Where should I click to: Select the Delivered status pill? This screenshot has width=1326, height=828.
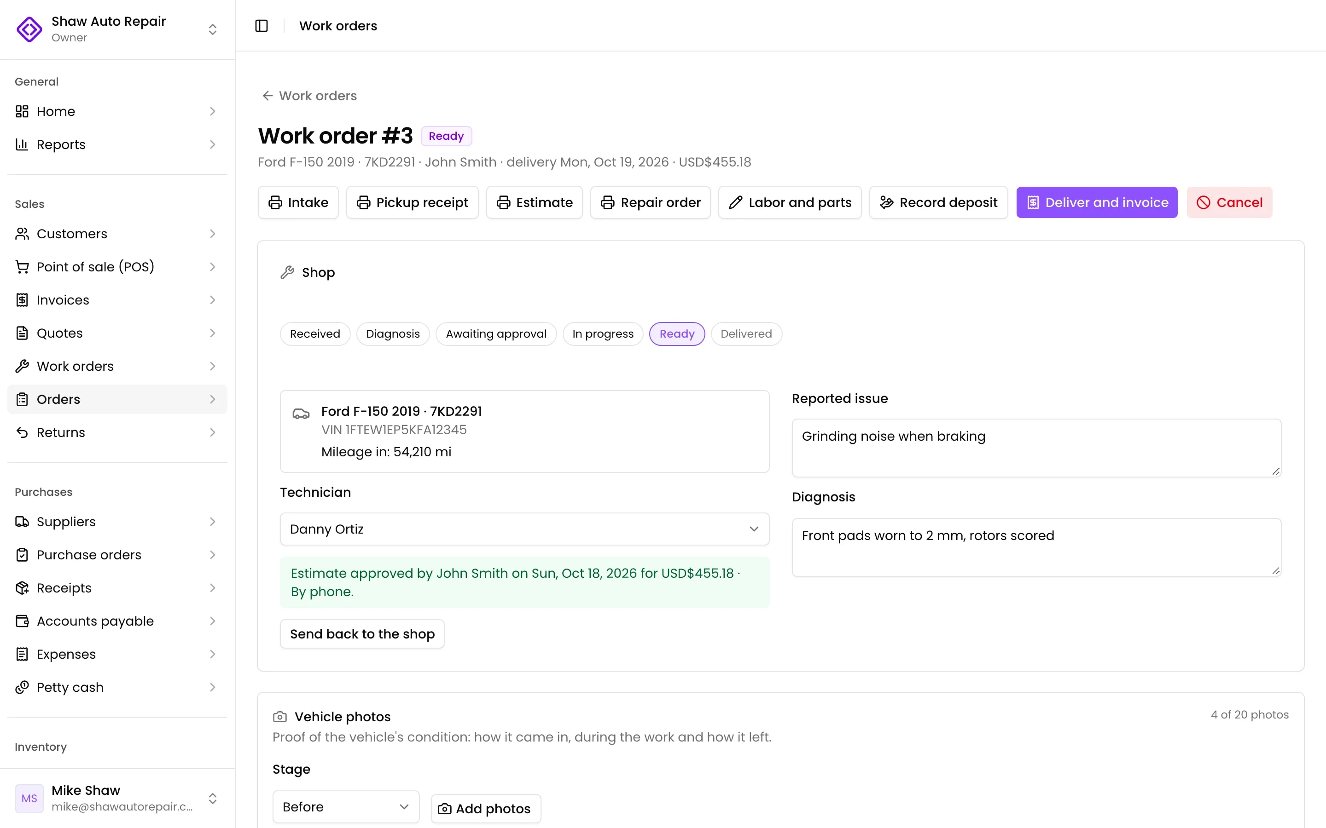pos(746,333)
